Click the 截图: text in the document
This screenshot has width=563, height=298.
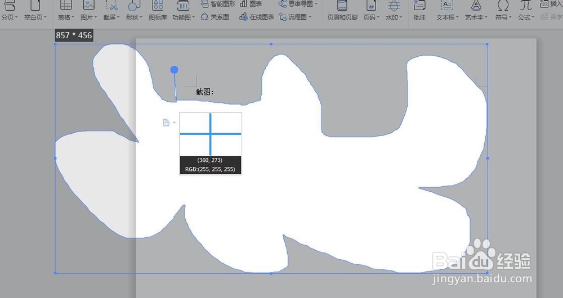pyautogui.click(x=205, y=92)
